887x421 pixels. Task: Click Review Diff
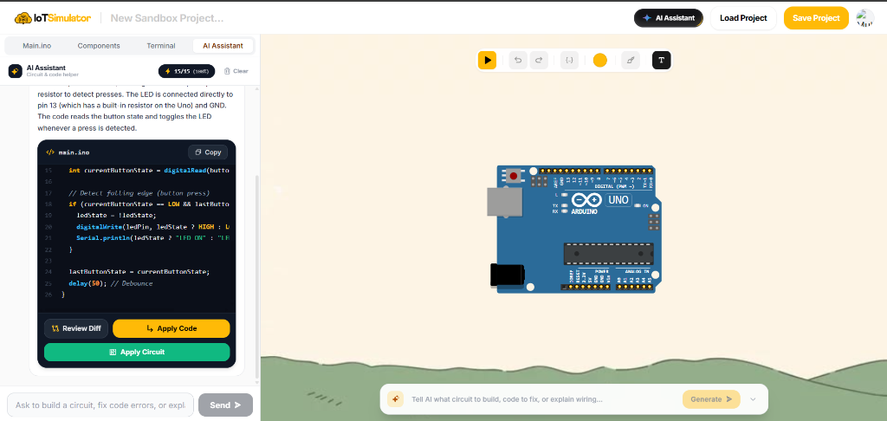(x=76, y=328)
